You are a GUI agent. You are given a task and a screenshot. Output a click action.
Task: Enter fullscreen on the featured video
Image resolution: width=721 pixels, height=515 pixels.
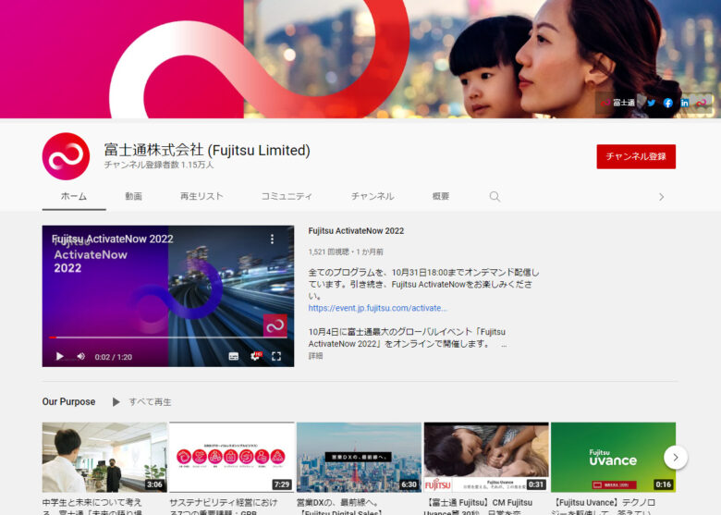tap(276, 356)
